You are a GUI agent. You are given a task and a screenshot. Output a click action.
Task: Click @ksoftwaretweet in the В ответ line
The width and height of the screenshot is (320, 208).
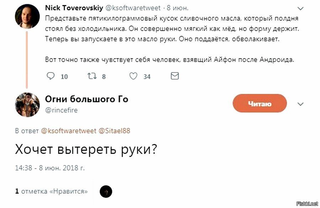[x=69, y=131]
